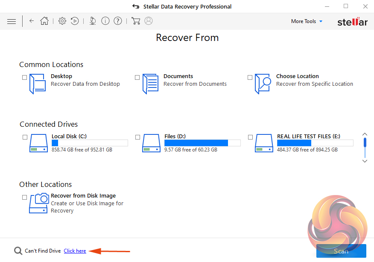Open the microscope deep scan tool
374x262 pixels.
[x=93, y=21]
